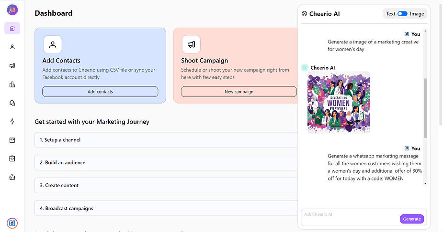
Task: Open the Analytics bar chart sidebar icon
Action: tap(12, 84)
